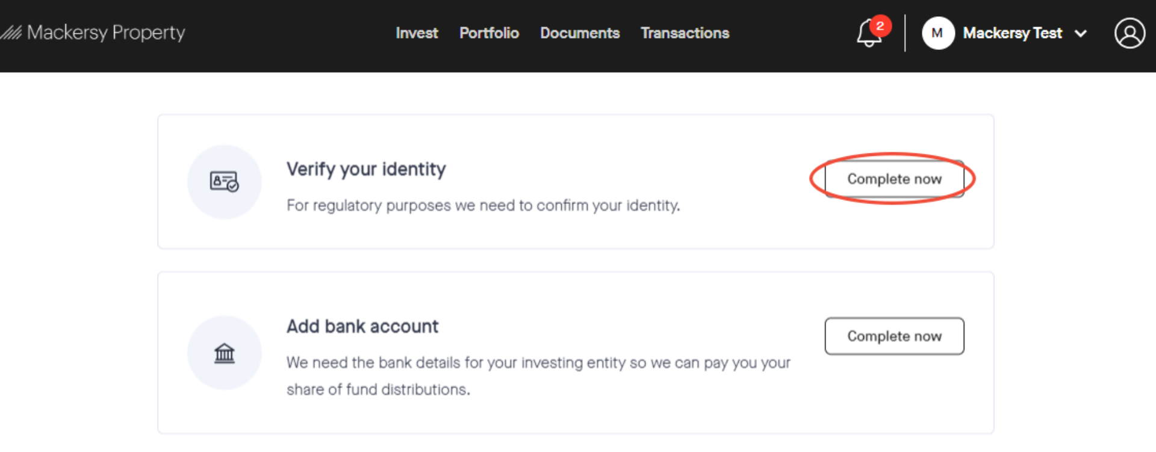The image size is (1156, 452).
Task: Select the Add bank account heading
Action: coord(362,326)
